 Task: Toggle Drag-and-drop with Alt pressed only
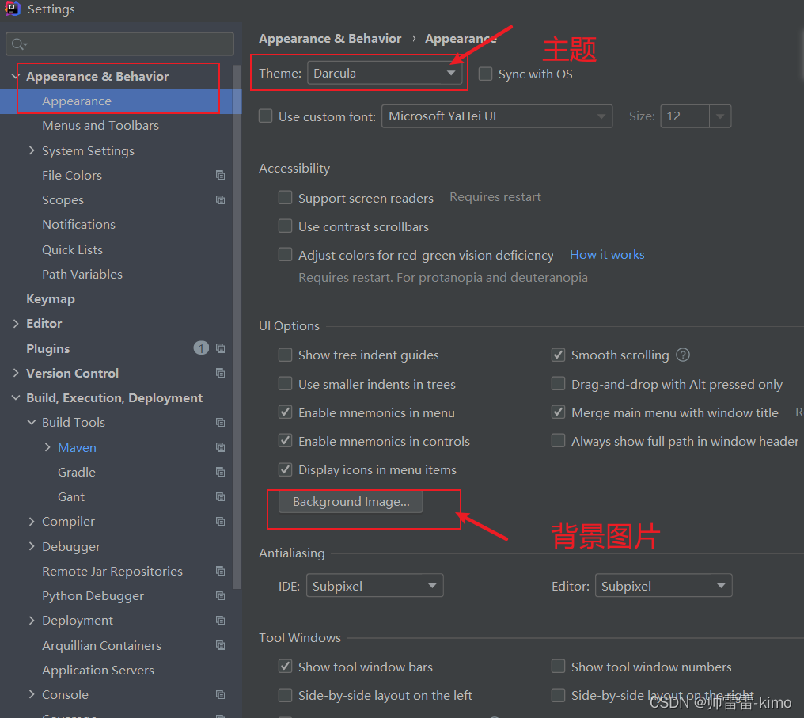(558, 384)
